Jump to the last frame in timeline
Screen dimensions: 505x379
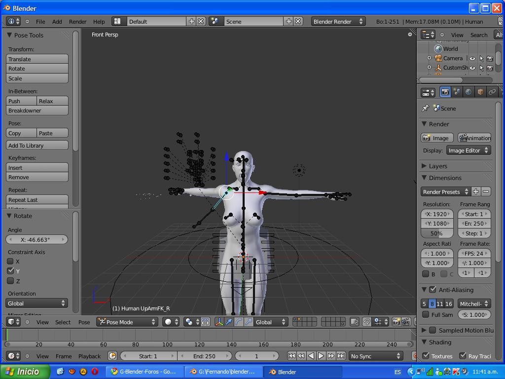341,356
